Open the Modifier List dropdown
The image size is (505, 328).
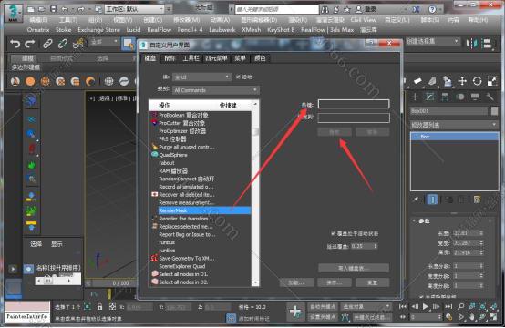[454, 125]
